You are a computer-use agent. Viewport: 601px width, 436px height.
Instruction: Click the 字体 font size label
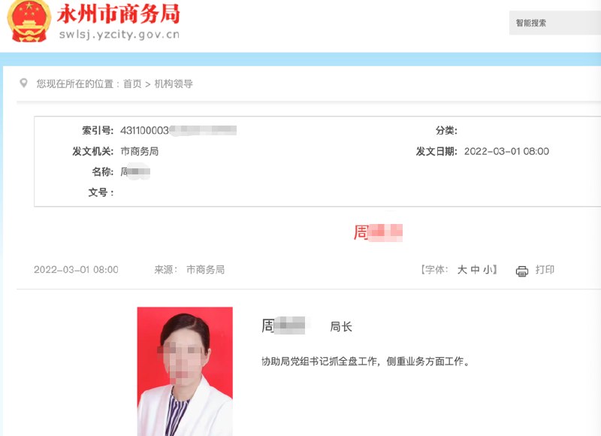click(x=435, y=270)
